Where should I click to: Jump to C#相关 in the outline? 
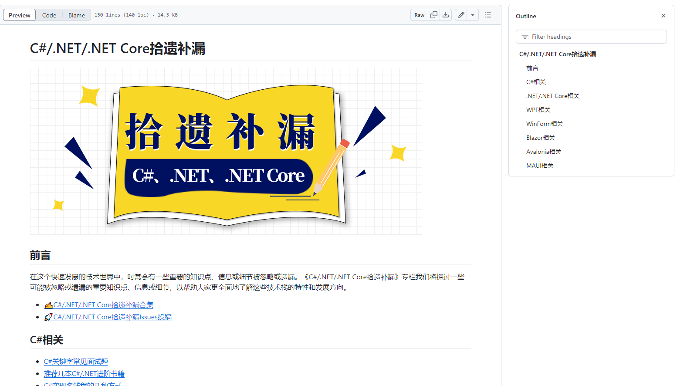click(x=536, y=82)
